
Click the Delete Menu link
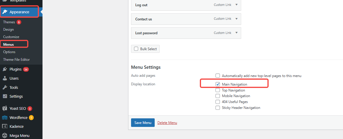click(x=167, y=123)
